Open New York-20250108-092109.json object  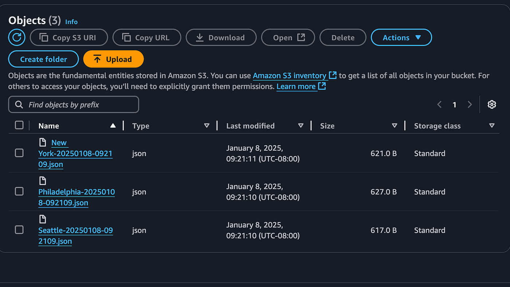click(75, 154)
